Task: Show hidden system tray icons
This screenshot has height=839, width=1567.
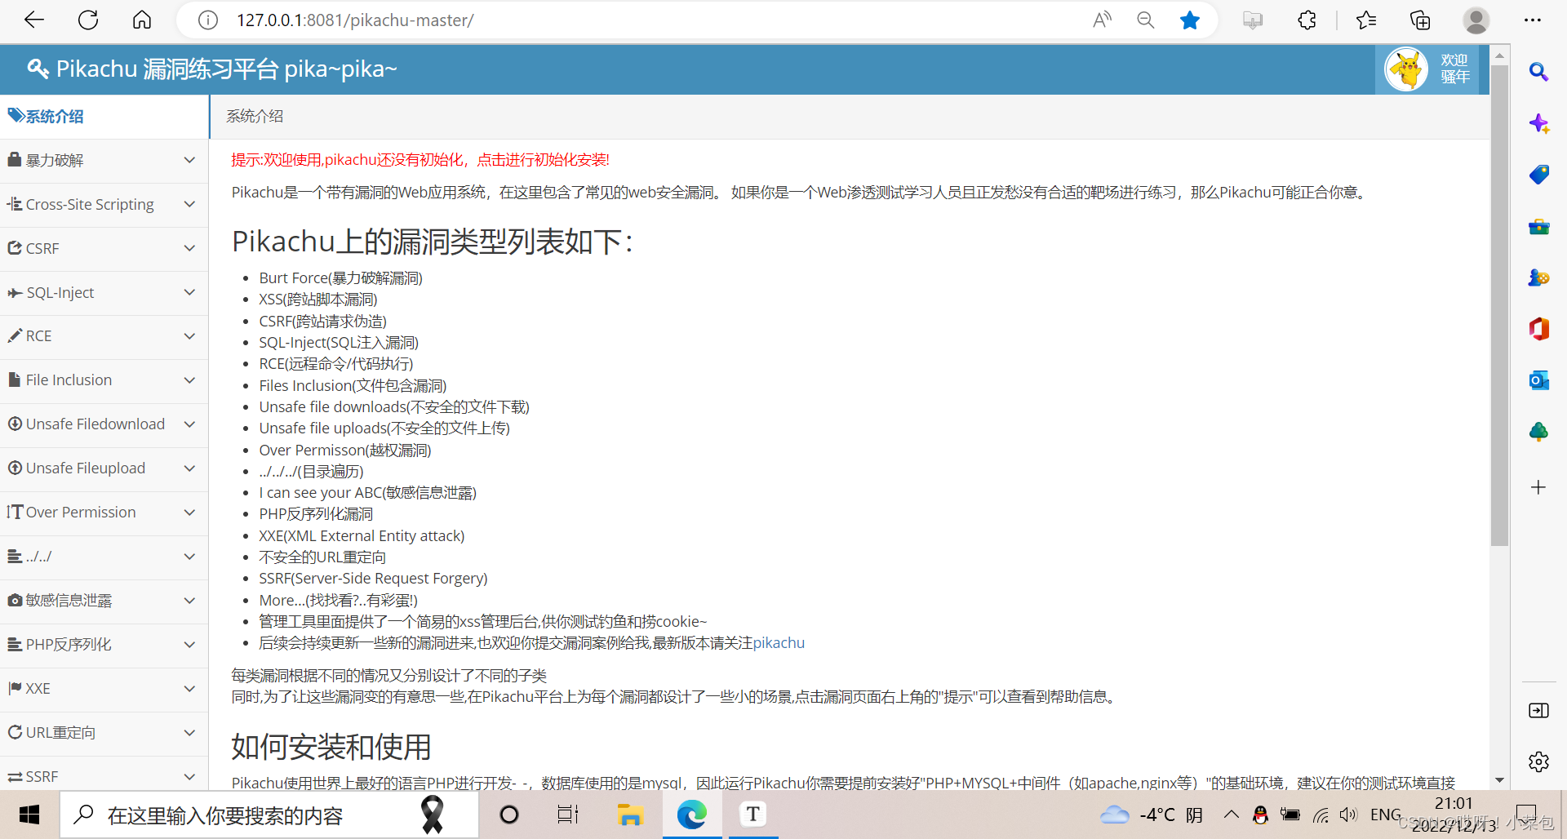Action: (1231, 815)
